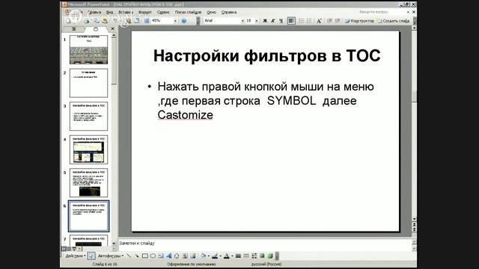
Task: Insert a diagram or organization chart
Action: 177,256
